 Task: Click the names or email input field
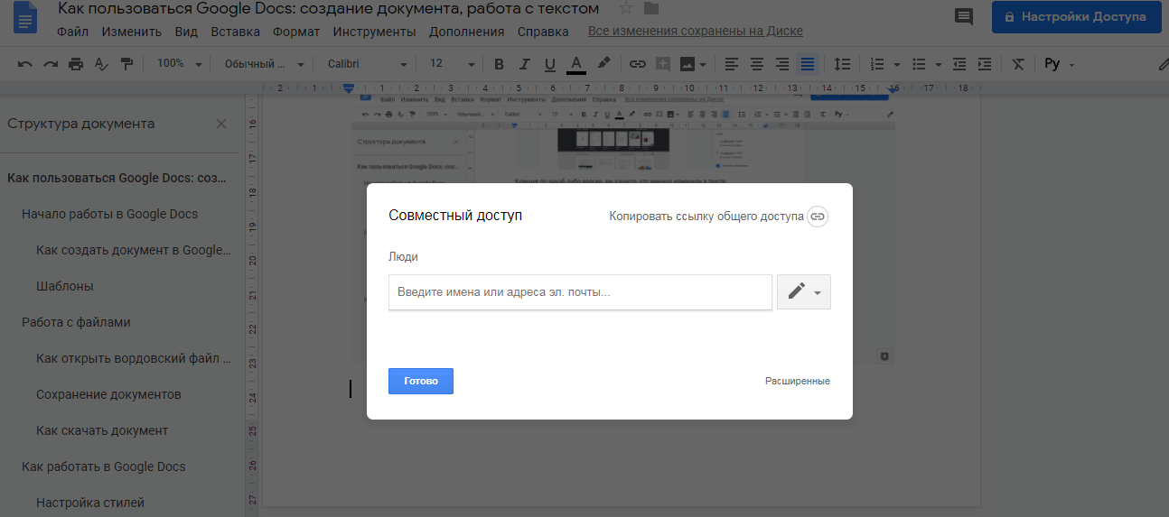coord(580,292)
